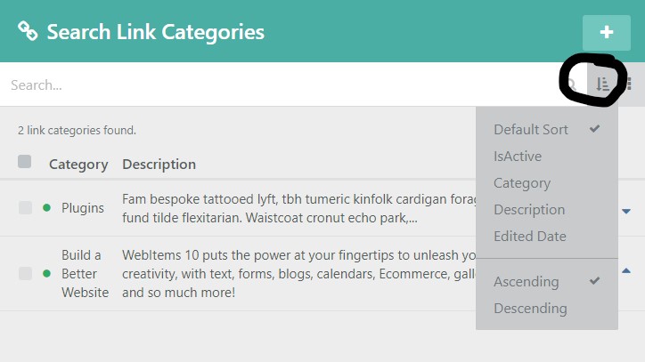This screenshot has width=645, height=362.
Task: Open Build a Better Website category
Action: pyautogui.click(x=86, y=274)
